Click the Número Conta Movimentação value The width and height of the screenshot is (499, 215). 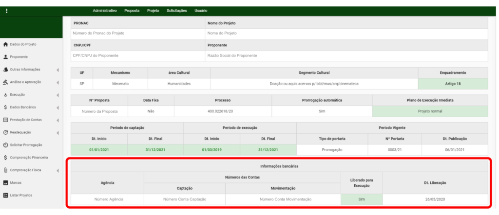click(286, 199)
